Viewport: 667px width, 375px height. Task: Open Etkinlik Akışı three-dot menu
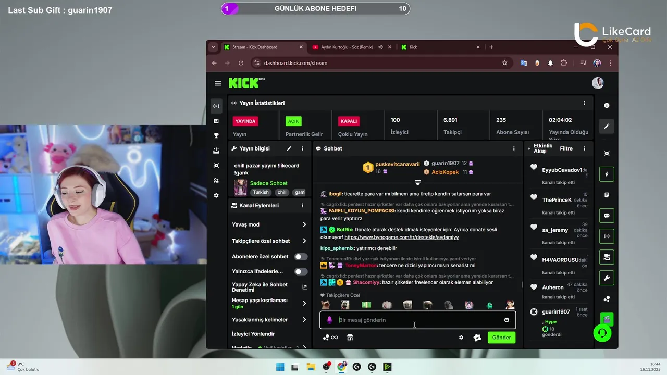point(584,148)
